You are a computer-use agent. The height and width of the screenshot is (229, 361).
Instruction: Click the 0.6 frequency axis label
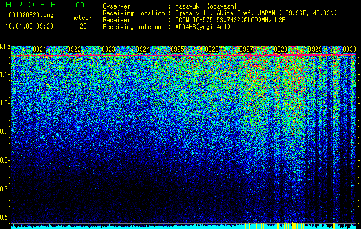(x=5, y=218)
